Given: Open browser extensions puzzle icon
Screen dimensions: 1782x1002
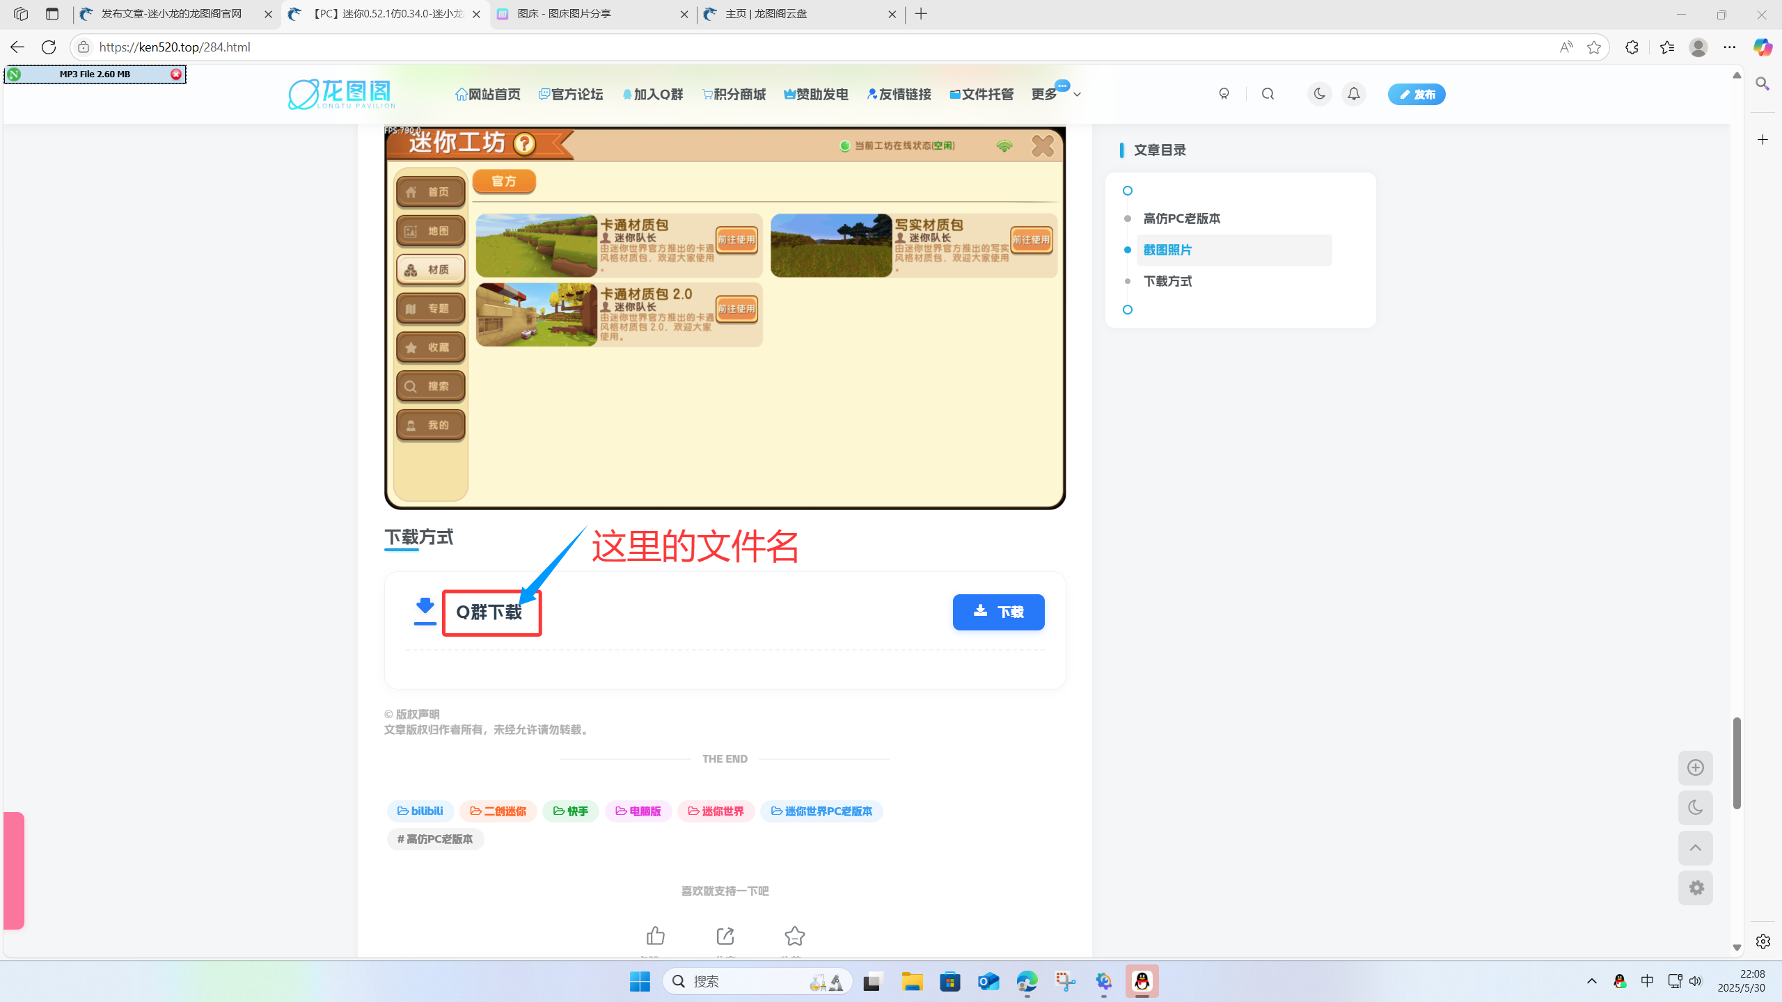Looking at the screenshot, I should point(1632,47).
